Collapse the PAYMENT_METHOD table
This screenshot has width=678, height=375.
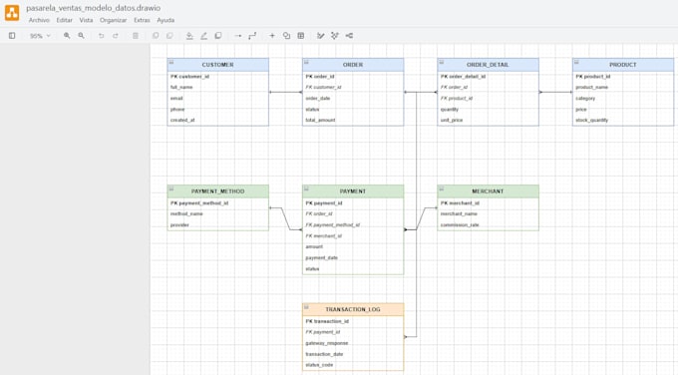tap(171, 189)
